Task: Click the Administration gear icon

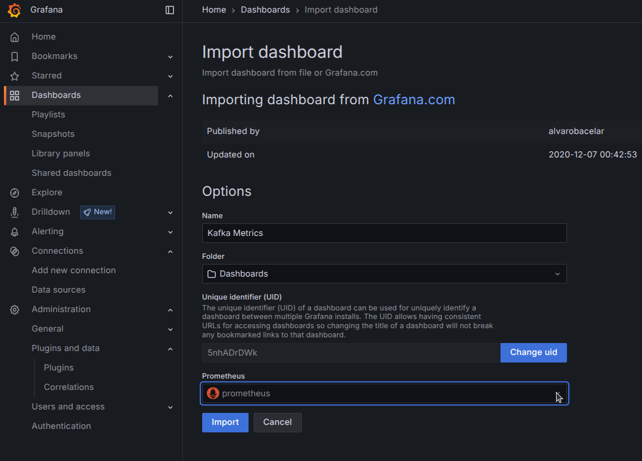Action: [15, 309]
